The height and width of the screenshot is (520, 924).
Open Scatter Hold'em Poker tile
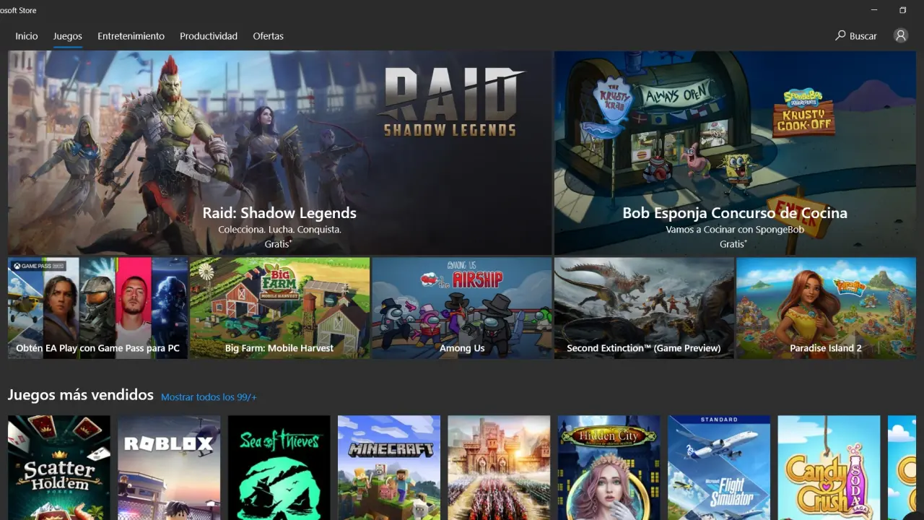59,467
